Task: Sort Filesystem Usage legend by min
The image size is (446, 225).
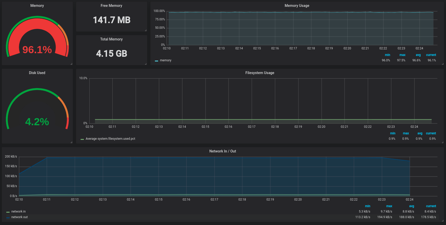Action: [393, 133]
